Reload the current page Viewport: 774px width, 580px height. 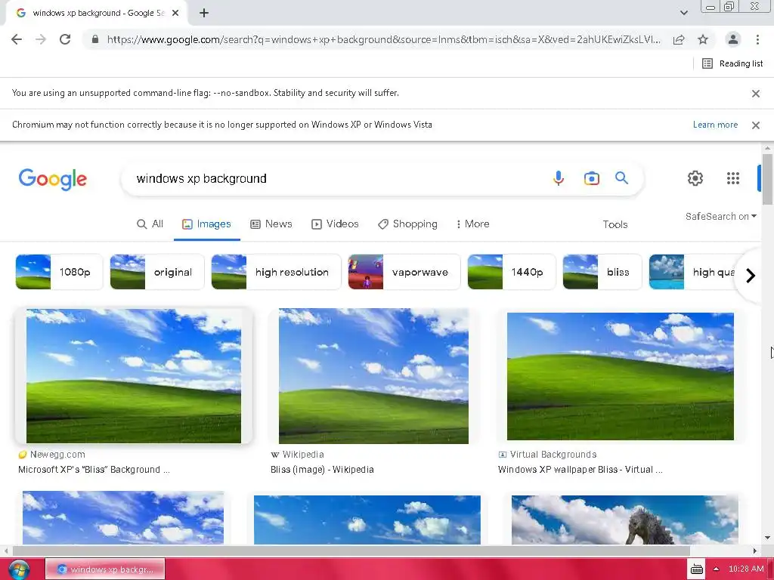[65, 39]
